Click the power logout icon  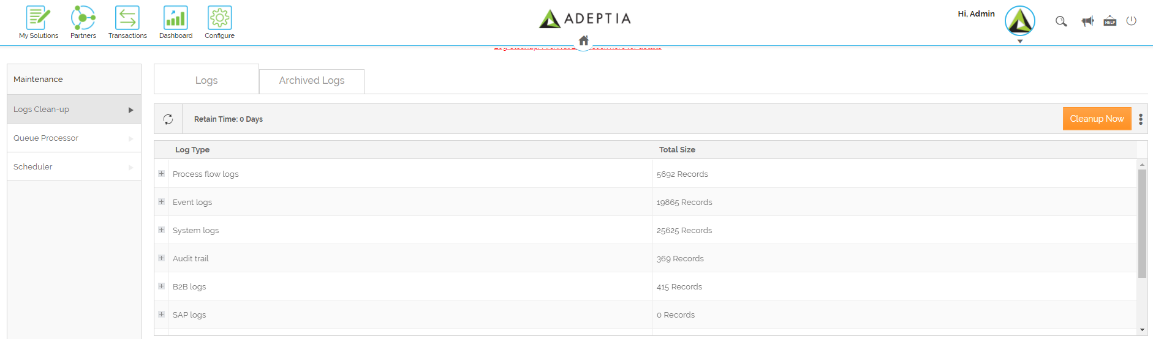tap(1132, 21)
